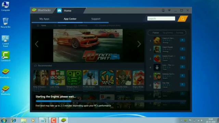The image size is (219, 123).
Task: Open the Temple Run 2 recommended app
Action: [x=74, y=78]
